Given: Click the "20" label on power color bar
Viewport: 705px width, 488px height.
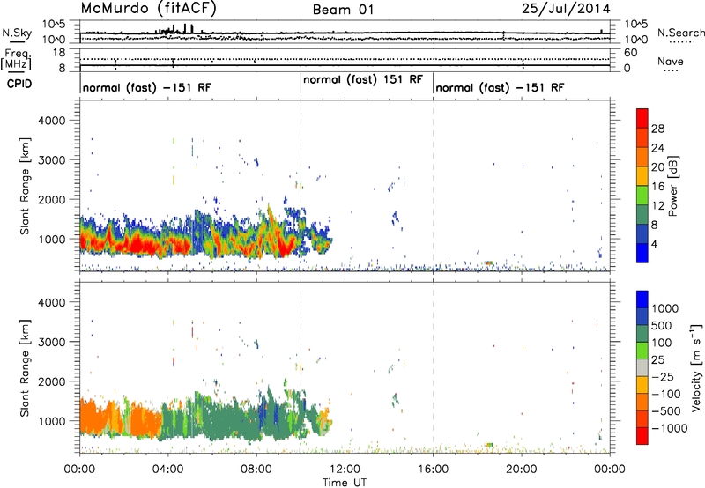Looking at the screenshot, I should click(657, 167).
